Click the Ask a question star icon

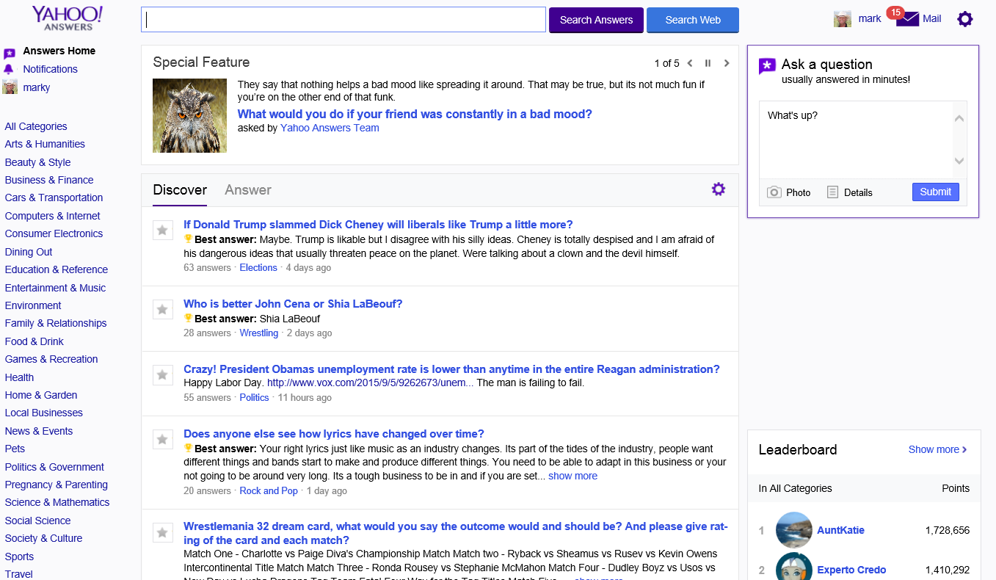point(767,67)
